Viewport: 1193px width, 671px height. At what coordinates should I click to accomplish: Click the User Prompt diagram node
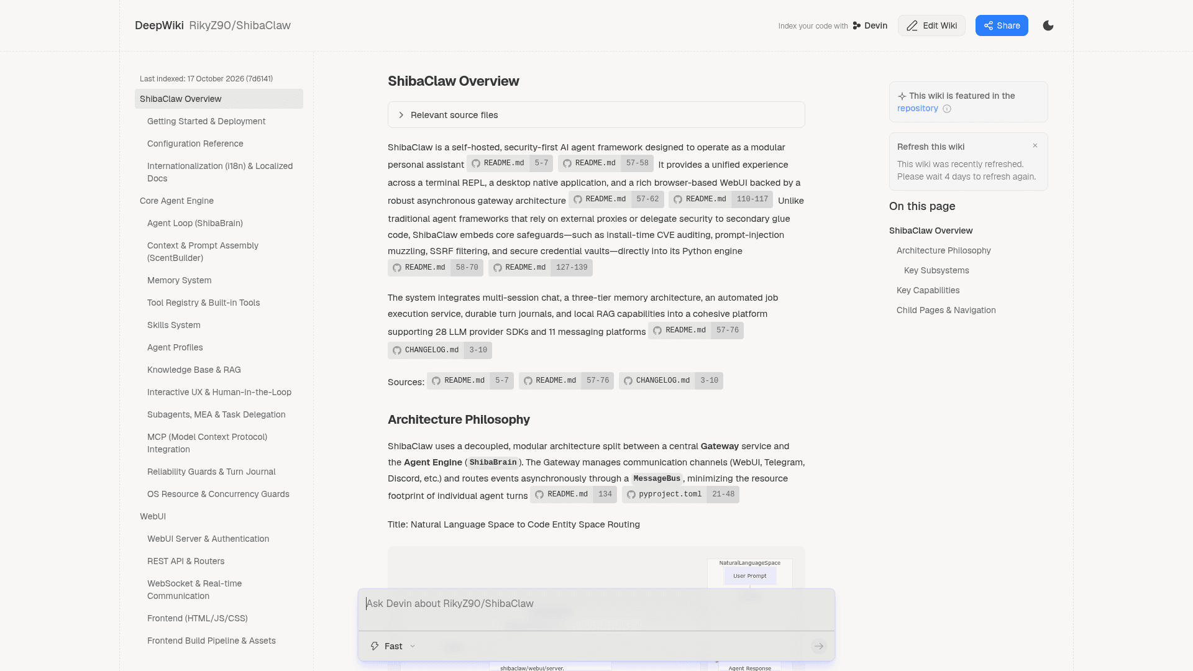pos(750,576)
